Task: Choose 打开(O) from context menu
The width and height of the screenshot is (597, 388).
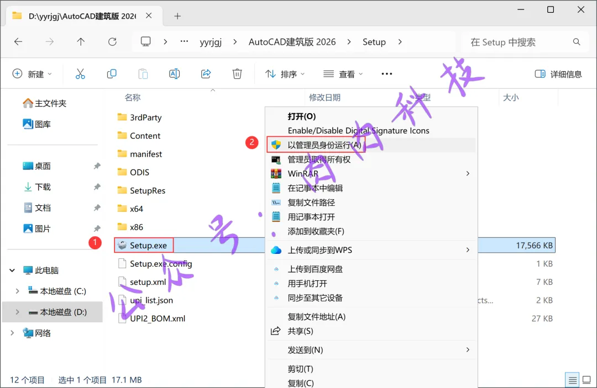Action: pyautogui.click(x=371, y=116)
